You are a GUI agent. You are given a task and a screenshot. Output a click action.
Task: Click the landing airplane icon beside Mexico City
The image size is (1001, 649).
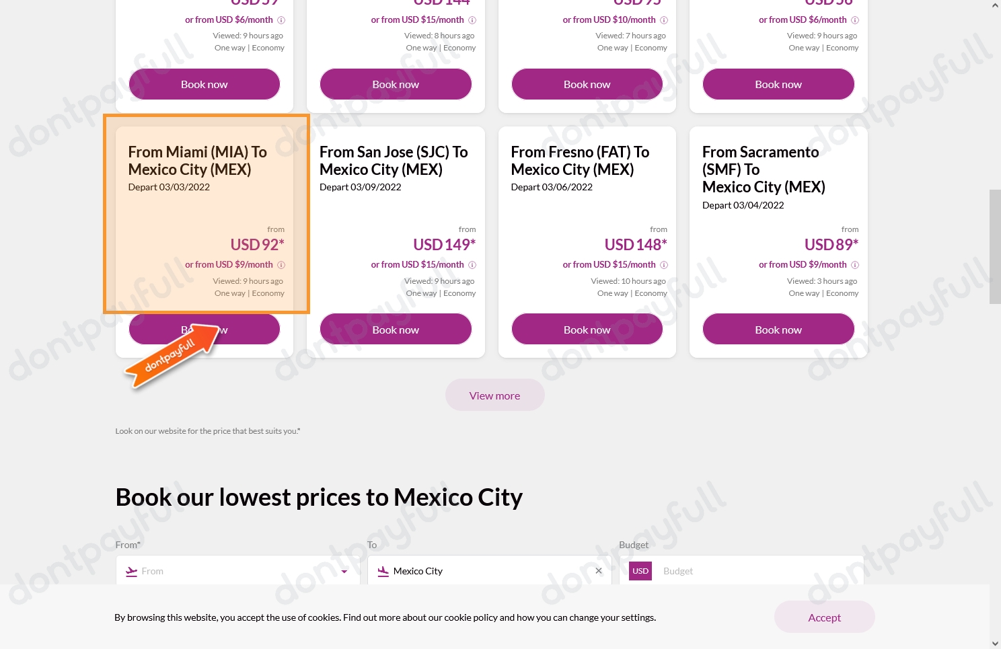[383, 571]
